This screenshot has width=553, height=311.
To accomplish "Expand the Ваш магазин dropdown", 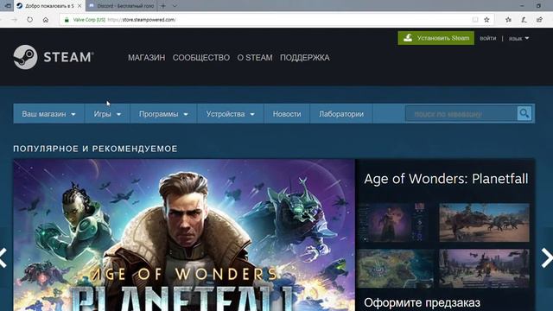I will coord(48,114).
